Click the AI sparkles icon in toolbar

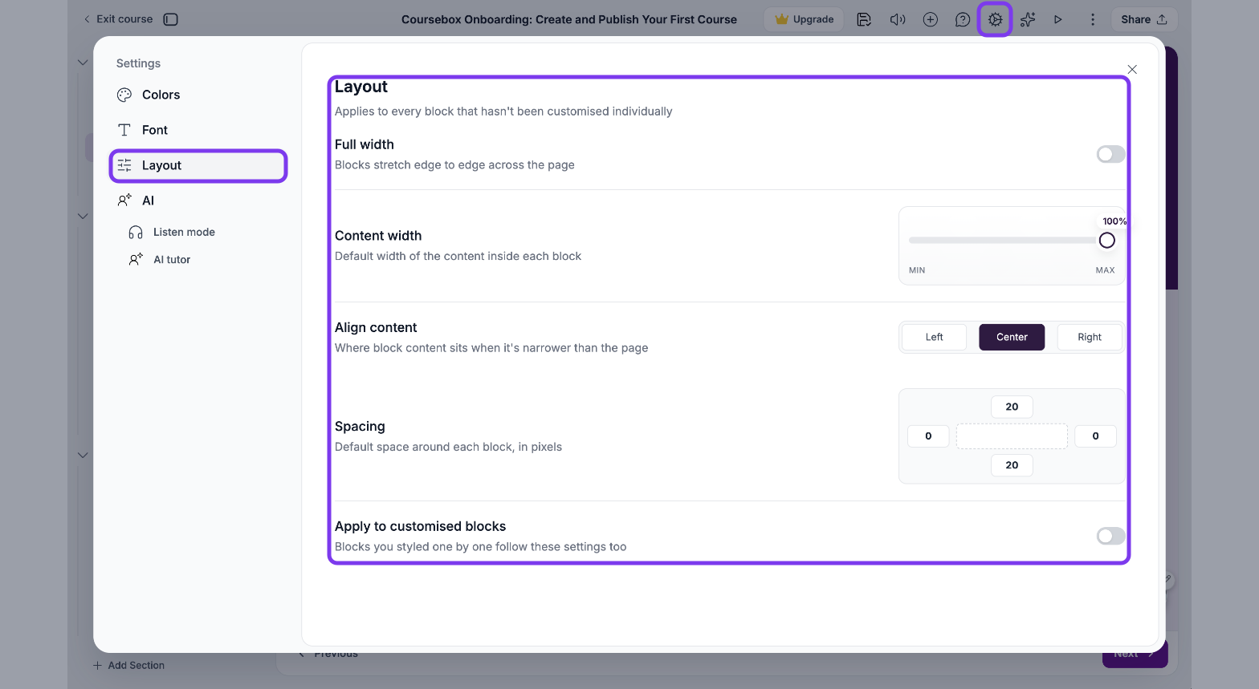click(1028, 19)
